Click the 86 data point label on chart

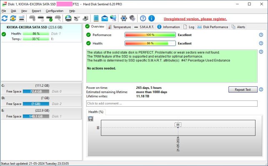click(x=178, y=124)
